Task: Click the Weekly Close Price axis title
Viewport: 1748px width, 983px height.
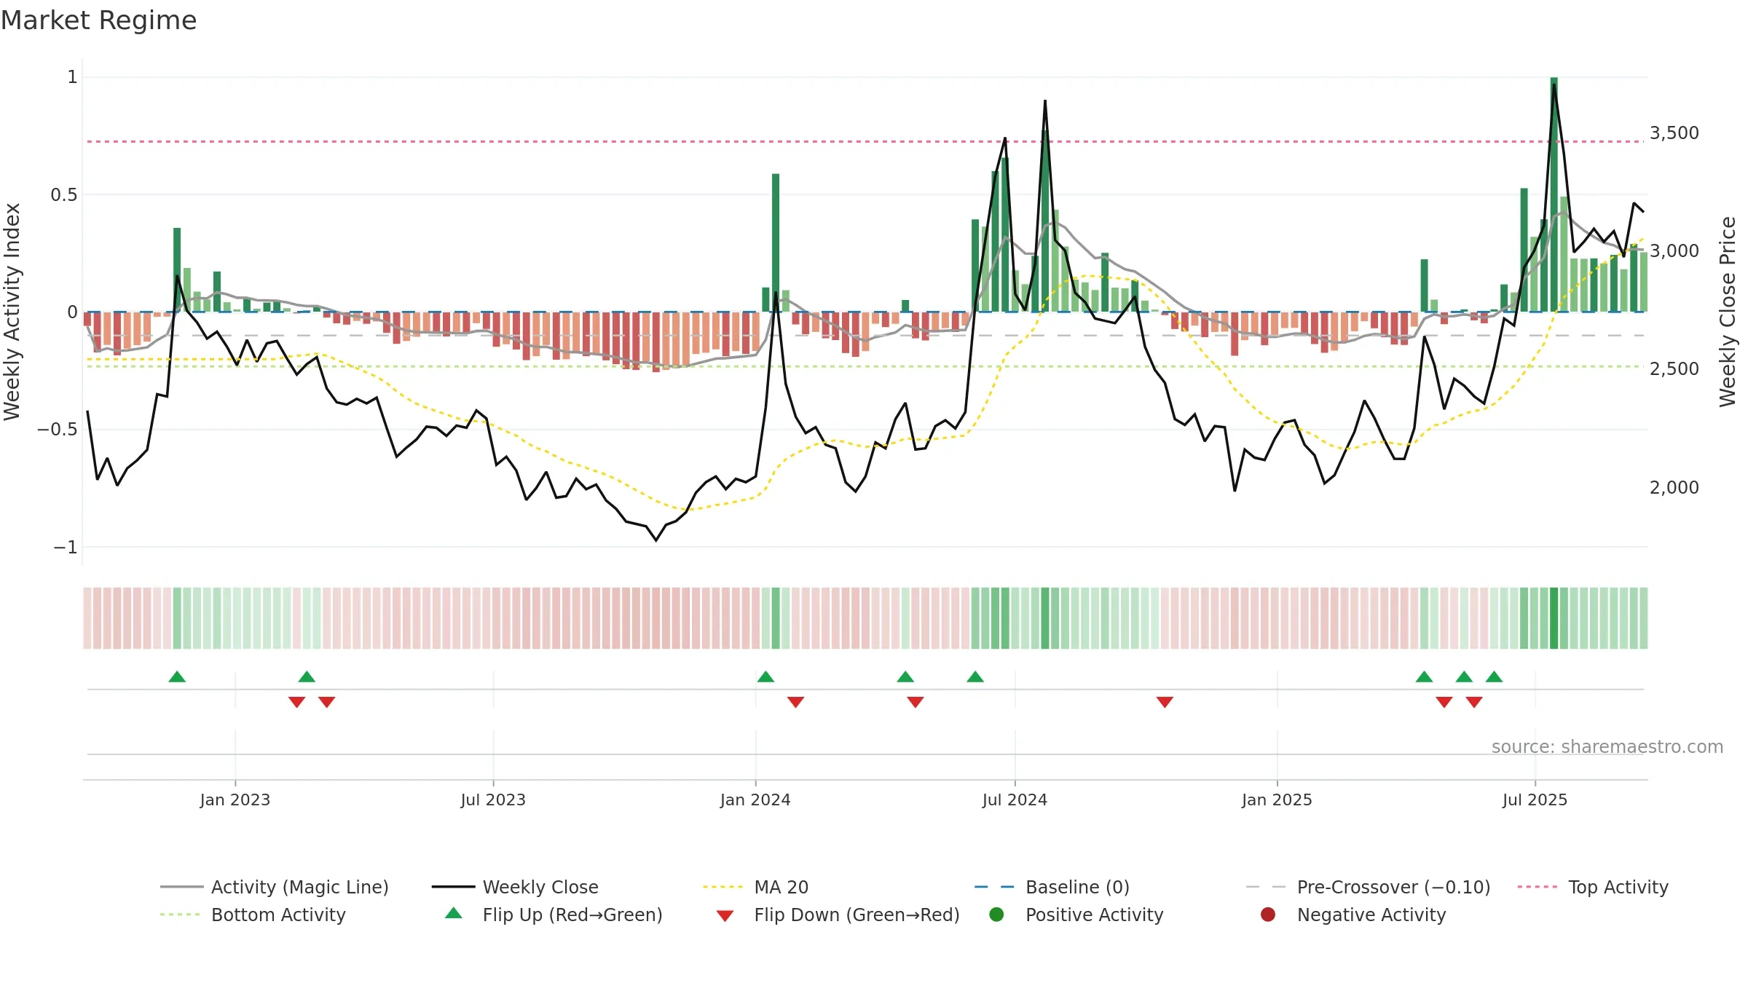Action: (x=1728, y=312)
